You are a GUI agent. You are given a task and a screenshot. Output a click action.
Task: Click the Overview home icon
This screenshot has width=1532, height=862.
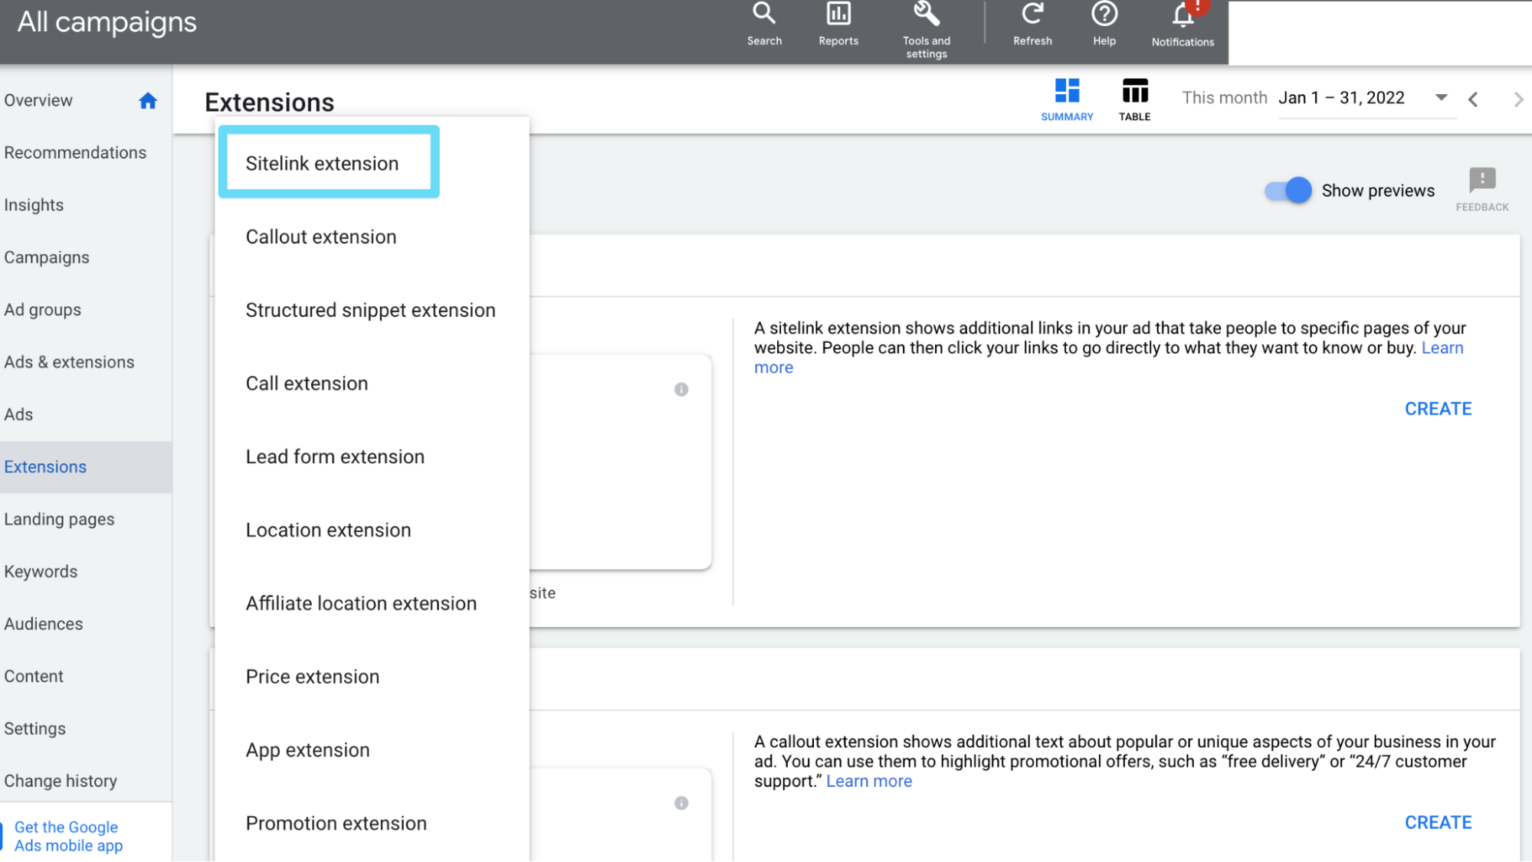click(148, 100)
